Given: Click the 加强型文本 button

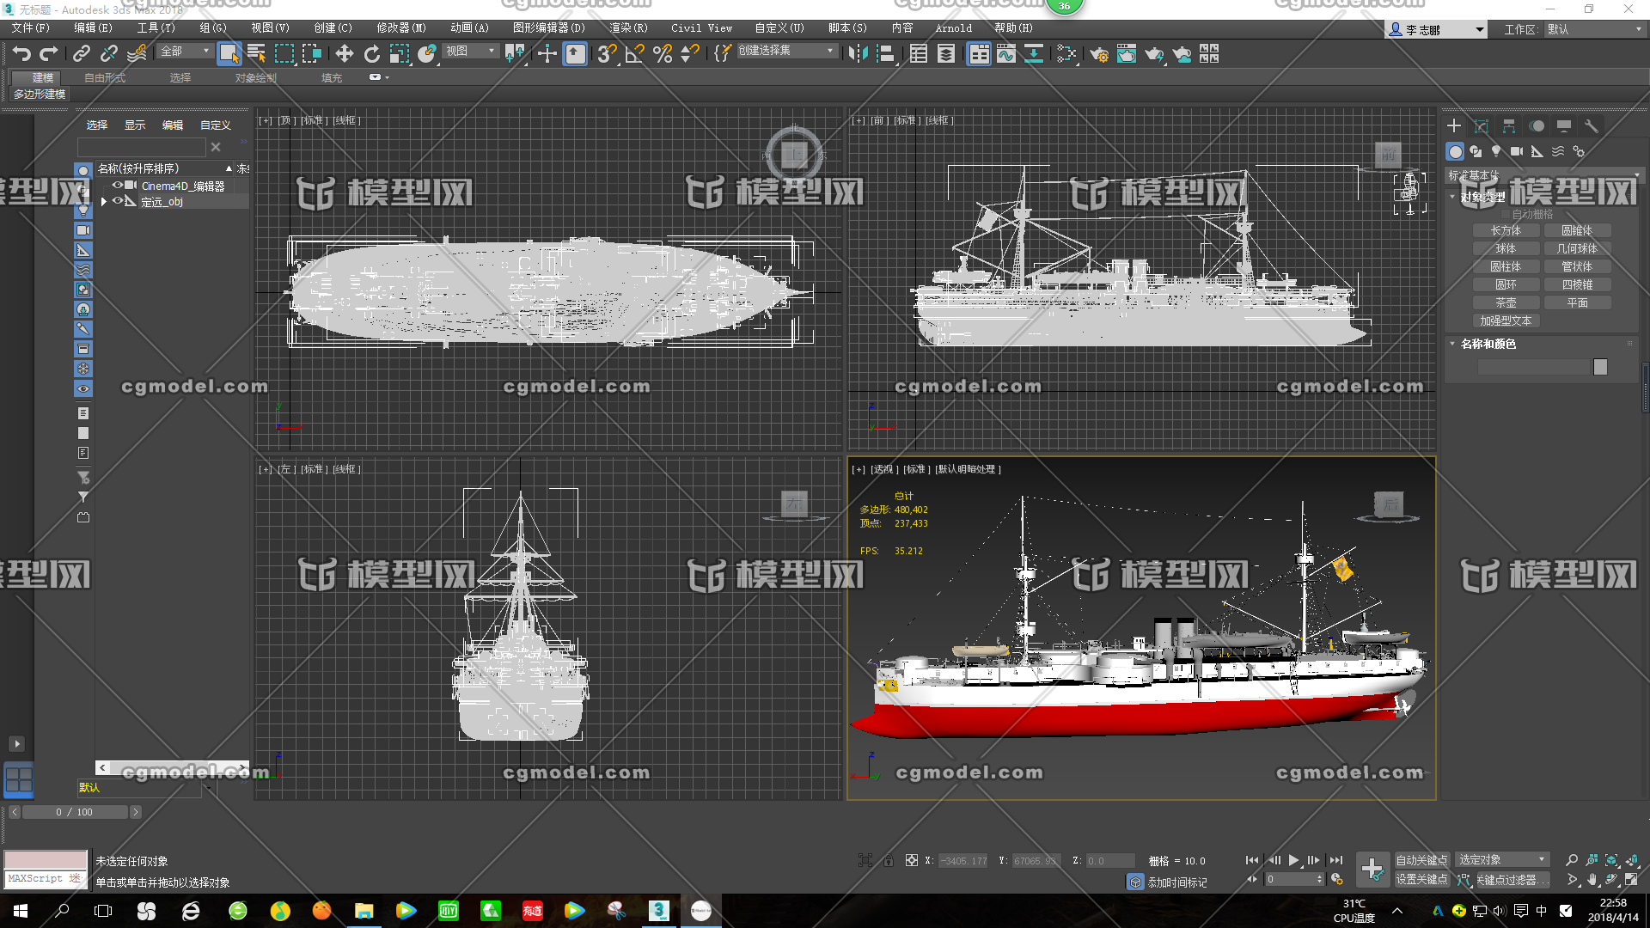Looking at the screenshot, I should (1506, 321).
